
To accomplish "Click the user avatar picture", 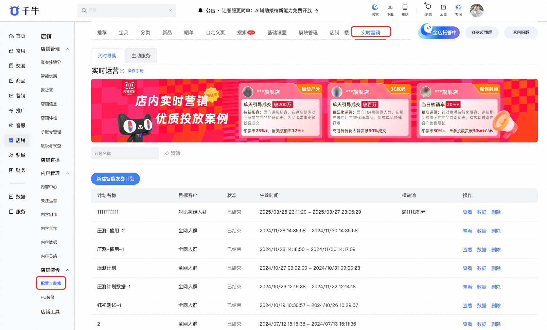I will click(476, 11).
